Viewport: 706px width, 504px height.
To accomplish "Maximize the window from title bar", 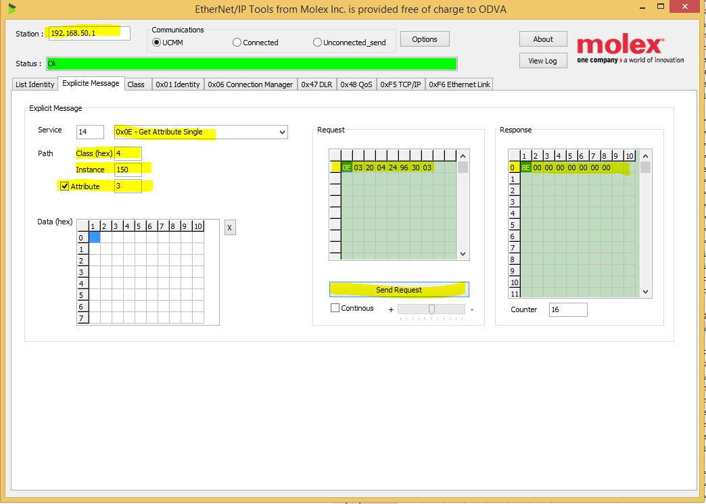I will pos(661,6).
